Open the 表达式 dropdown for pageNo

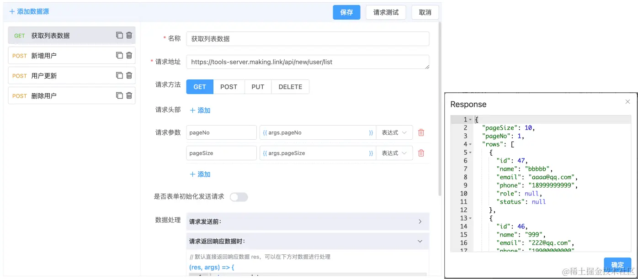tap(394, 132)
